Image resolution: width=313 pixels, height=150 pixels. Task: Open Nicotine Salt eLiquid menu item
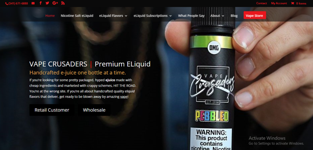(77, 16)
